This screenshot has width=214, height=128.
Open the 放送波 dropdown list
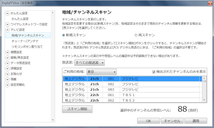tap(90, 63)
